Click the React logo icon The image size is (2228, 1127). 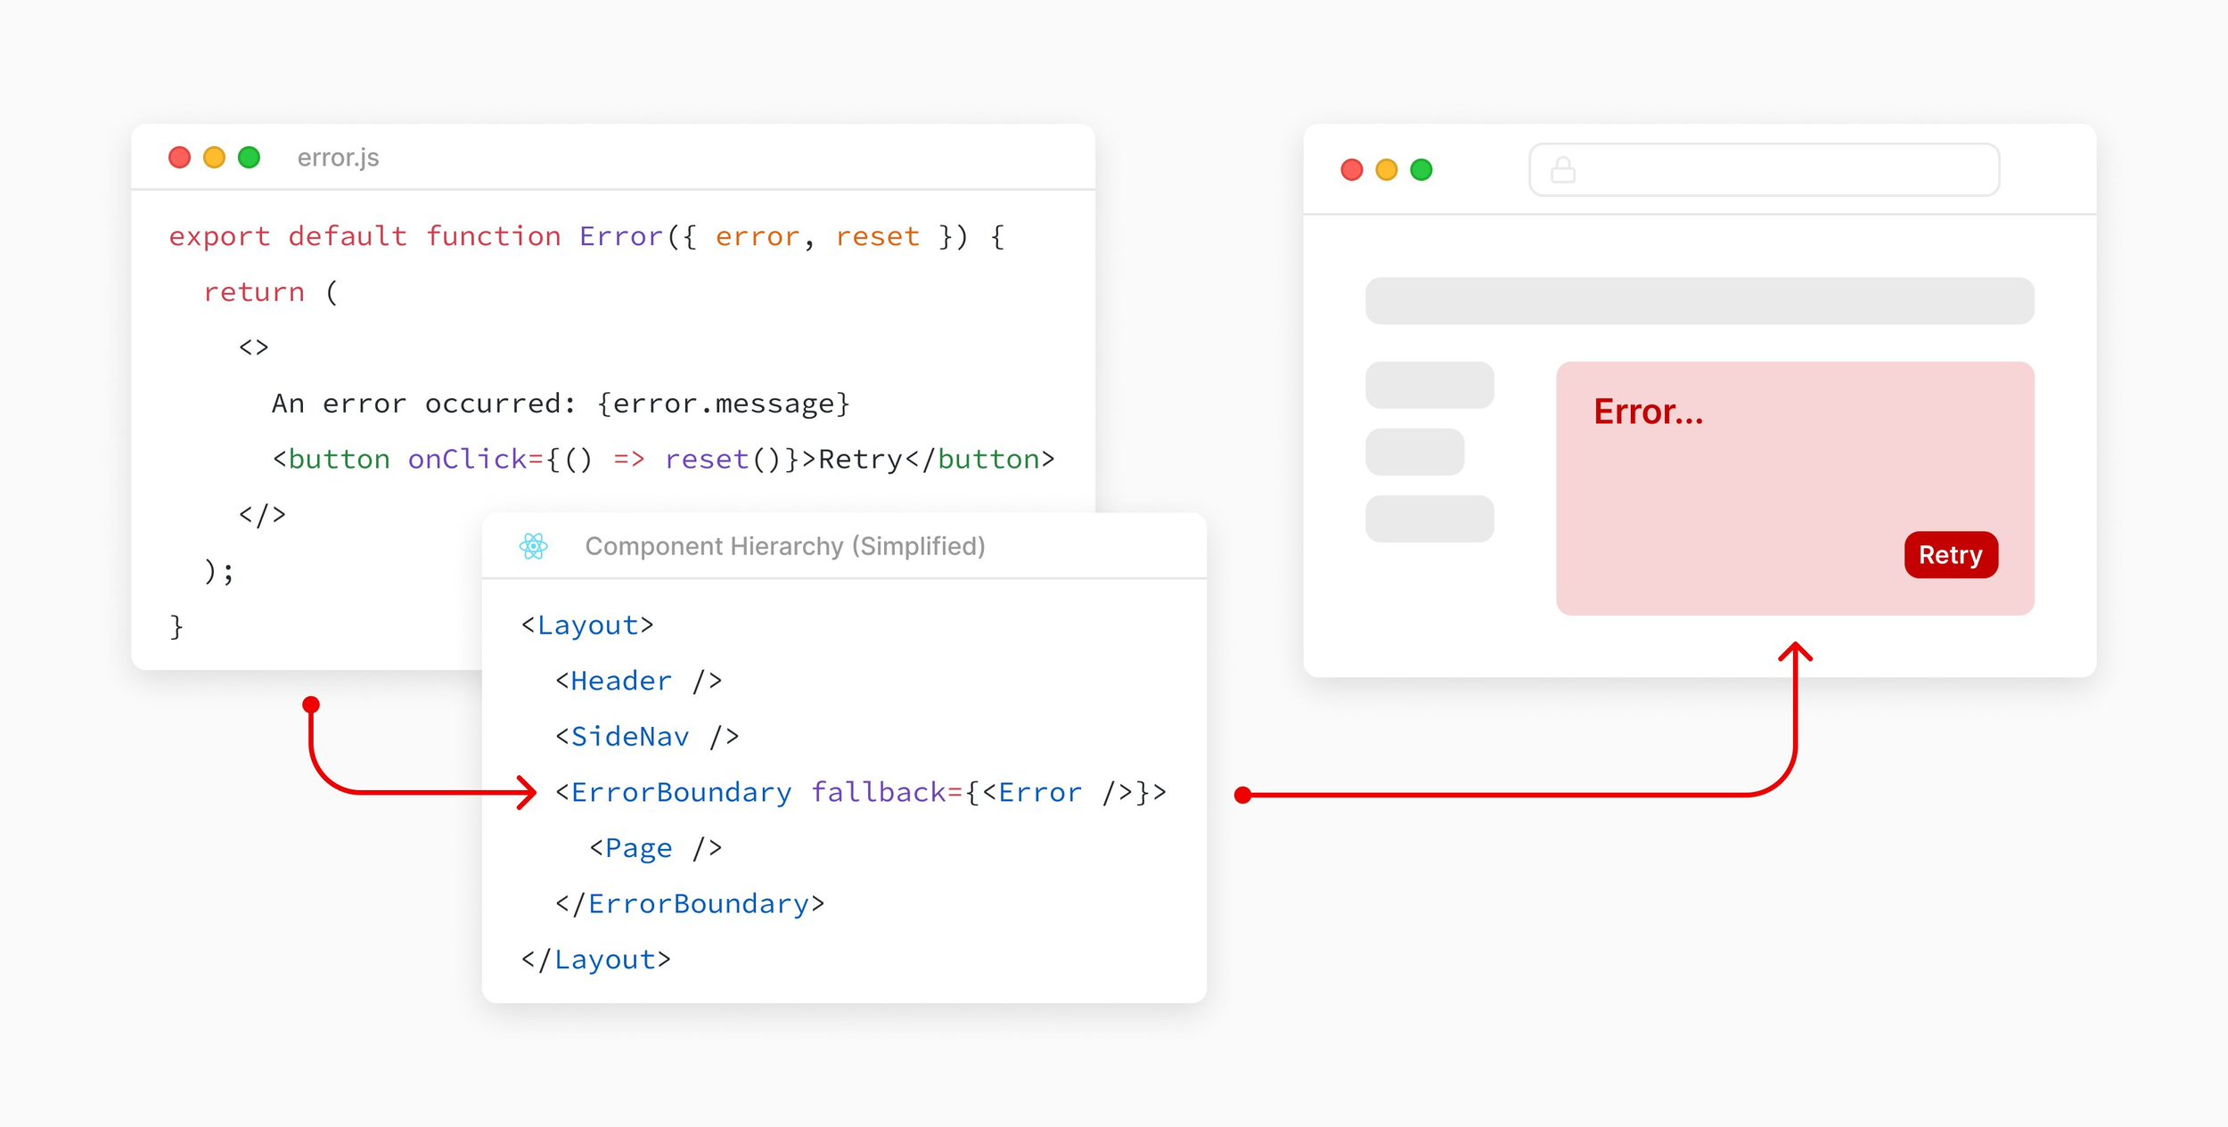pyautogui.click(x=533, y=546)
